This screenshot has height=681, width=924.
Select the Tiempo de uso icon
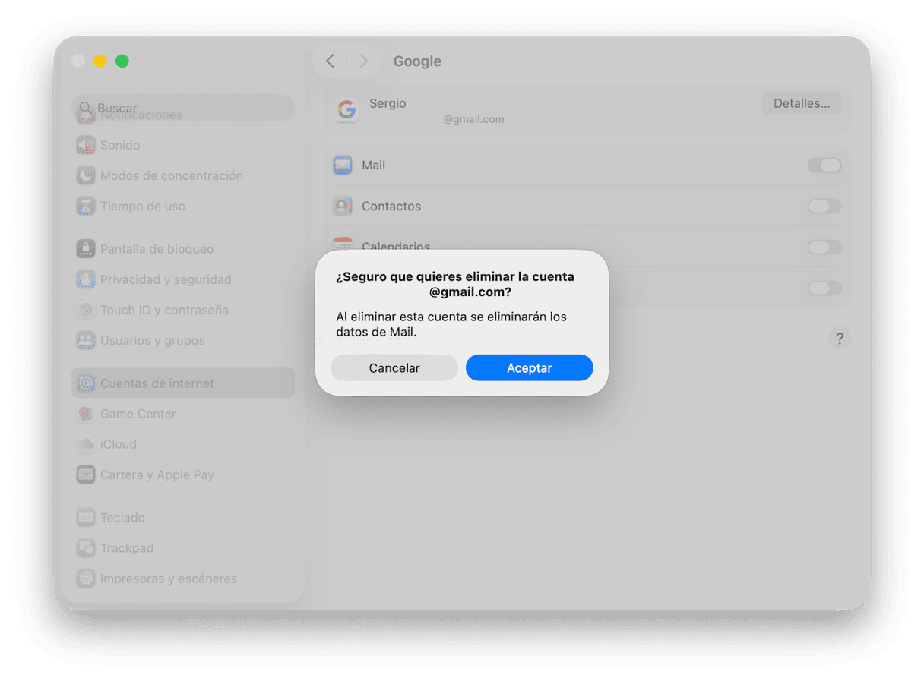[x=86, y=206]
